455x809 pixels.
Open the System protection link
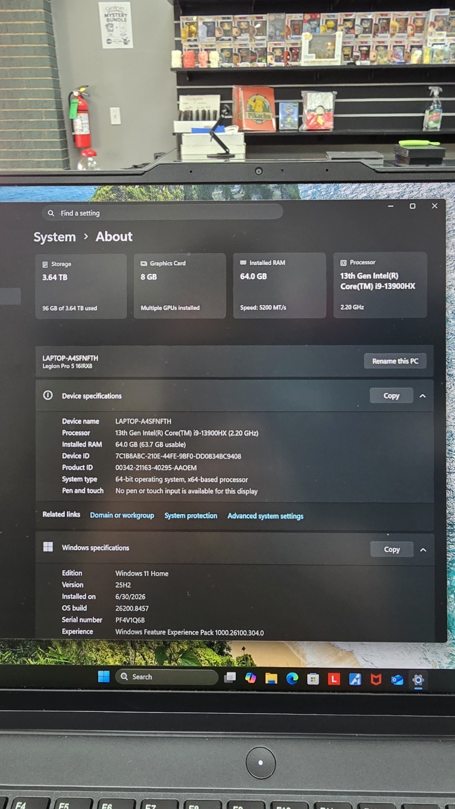(191, 516)
